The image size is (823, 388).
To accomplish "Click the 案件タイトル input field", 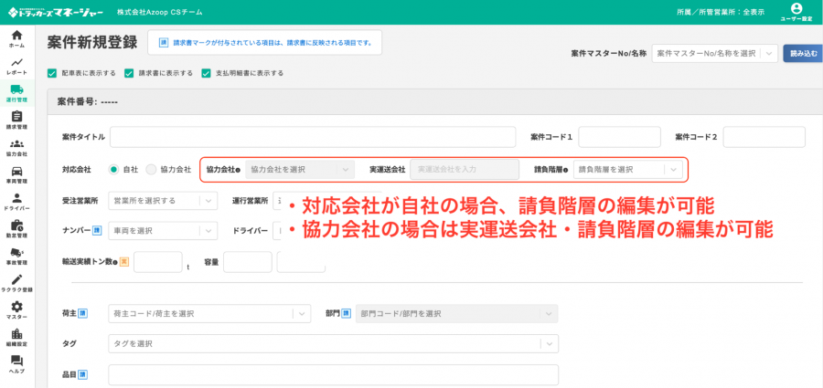I will [x=312, y=137].
